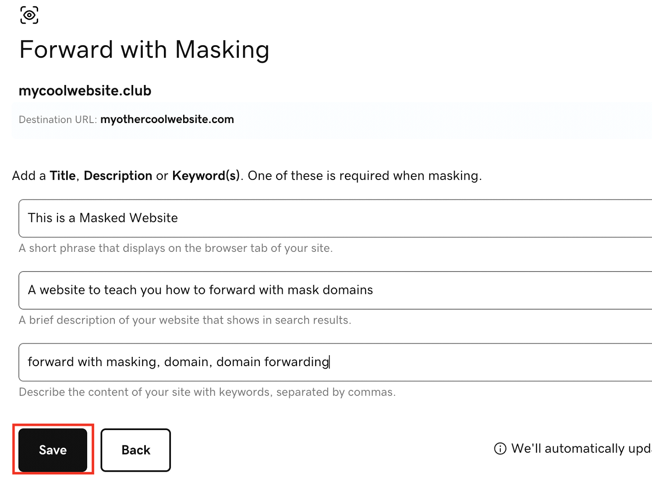Click Back to return to forwarding settings
This screenshot has width=652, height=487.
(x=135, y=450)
